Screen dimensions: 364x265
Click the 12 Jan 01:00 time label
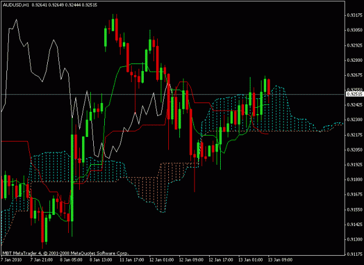tap(161, 260)
